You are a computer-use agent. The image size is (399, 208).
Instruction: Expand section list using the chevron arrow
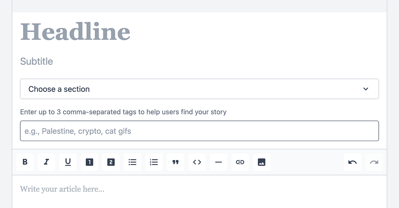(x=366, y=89)
